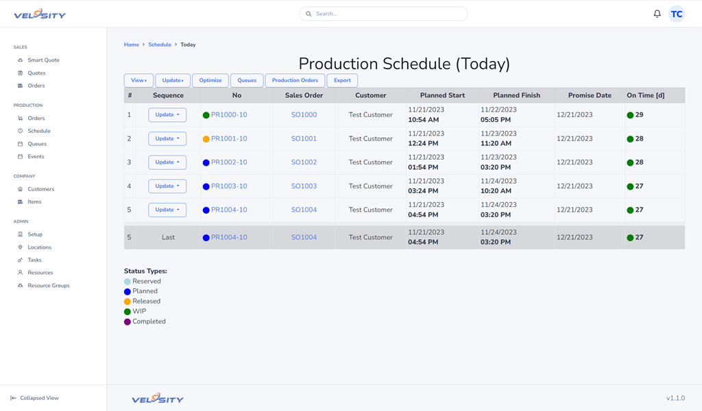Open sales order SO1003 link

[x=304, y=186]
